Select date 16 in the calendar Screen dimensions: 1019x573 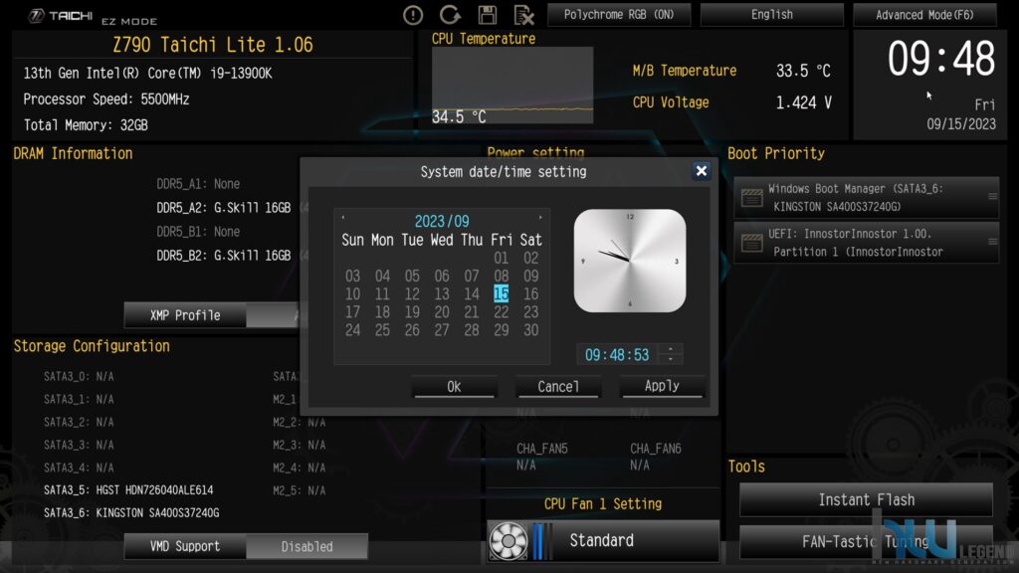click(531, 293)
